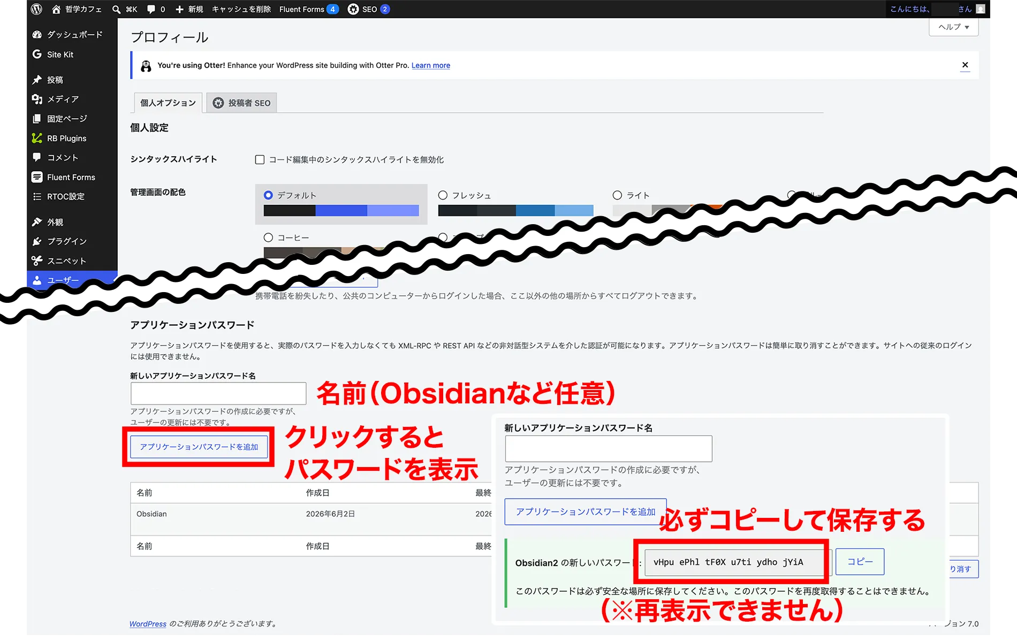Open 哲学カフェ site menu
The image size is (1017, 642).
(77, 9)
